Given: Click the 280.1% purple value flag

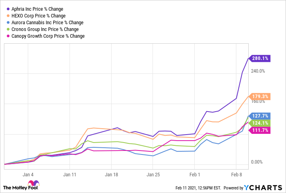Looking at the screenshot, I should [x=259, y=58].
